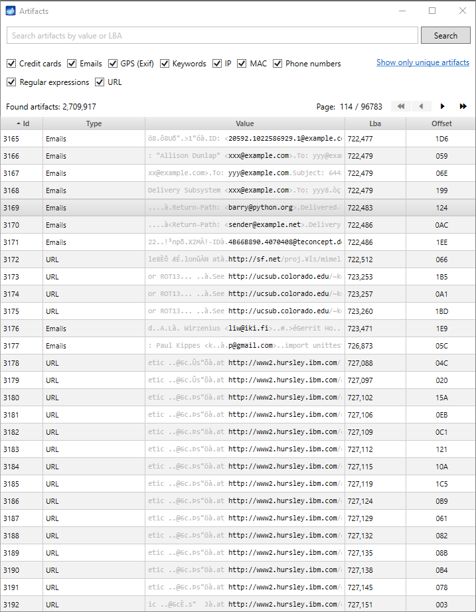Click Lba cell 727,106
The image size is (476, 612).
click(x=375, y=414)
